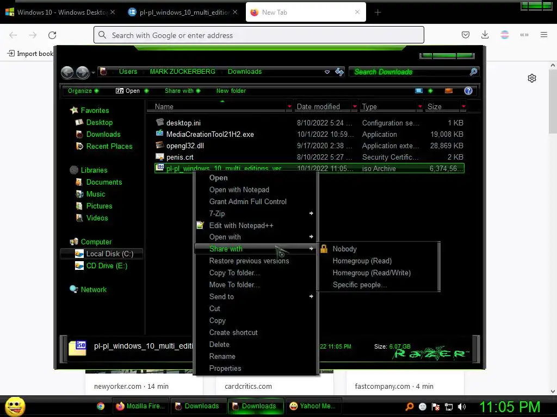Click the New folder button
This screenshot has height=417, width=557.
231,91
